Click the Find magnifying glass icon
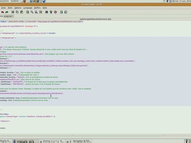 (x=32, y=12)
